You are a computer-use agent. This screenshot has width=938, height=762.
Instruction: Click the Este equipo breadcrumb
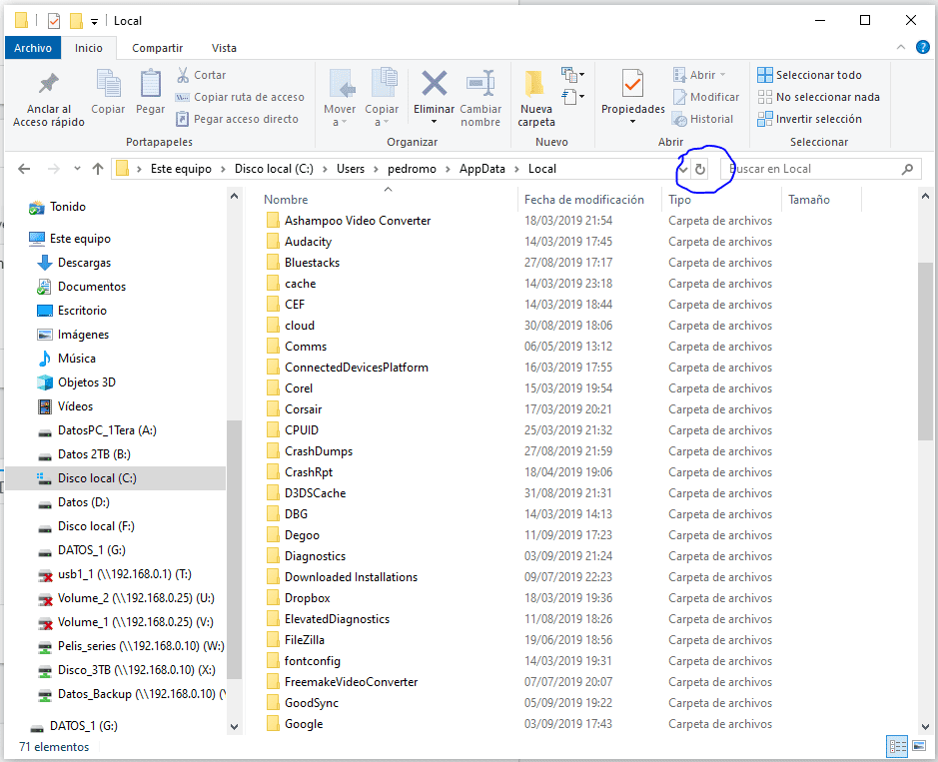click(181, 169)
